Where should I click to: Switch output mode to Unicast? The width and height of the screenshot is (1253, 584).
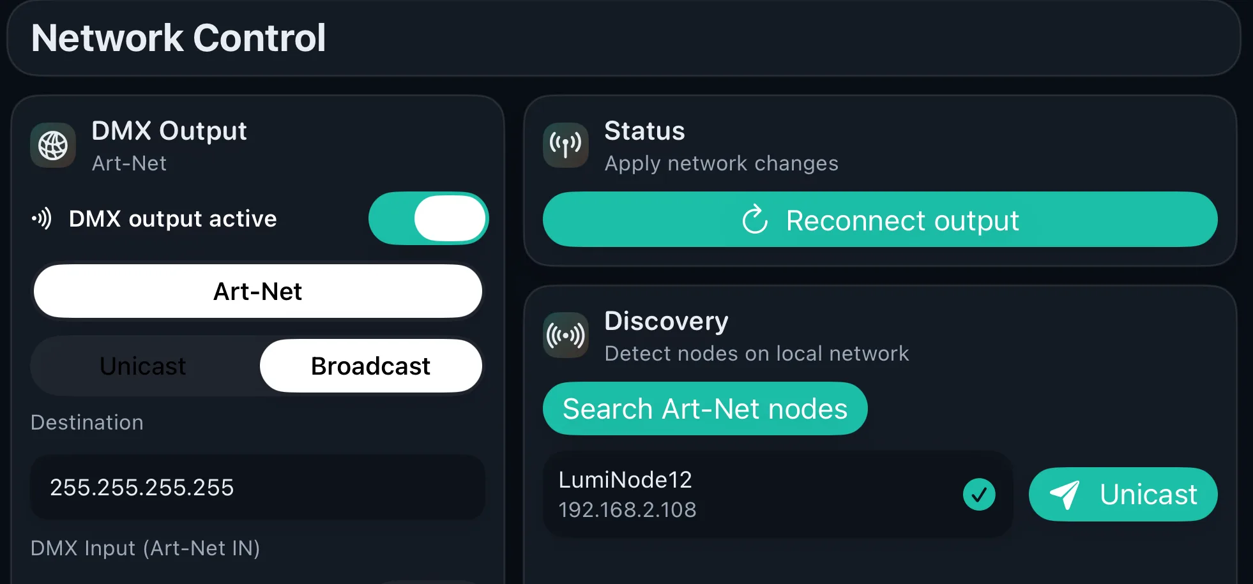pyautogui.click(x=142, y=366)
